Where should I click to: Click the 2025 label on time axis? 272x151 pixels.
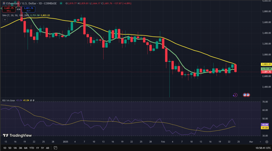pyautogui.click(x=65, y=142)
